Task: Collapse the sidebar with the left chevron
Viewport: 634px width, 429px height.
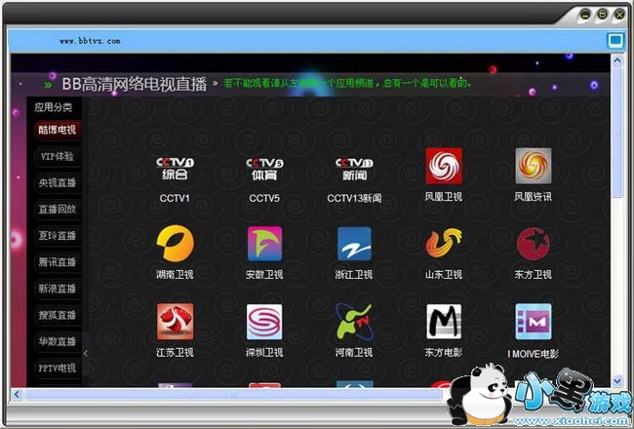Action: point(85,353)
